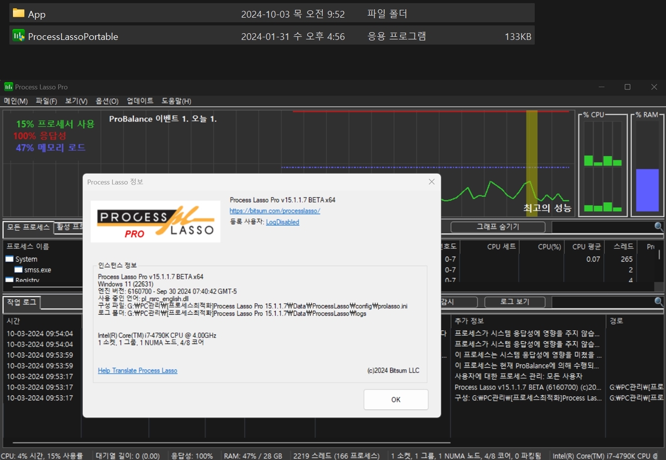Select the System process row name

point(26,259)
